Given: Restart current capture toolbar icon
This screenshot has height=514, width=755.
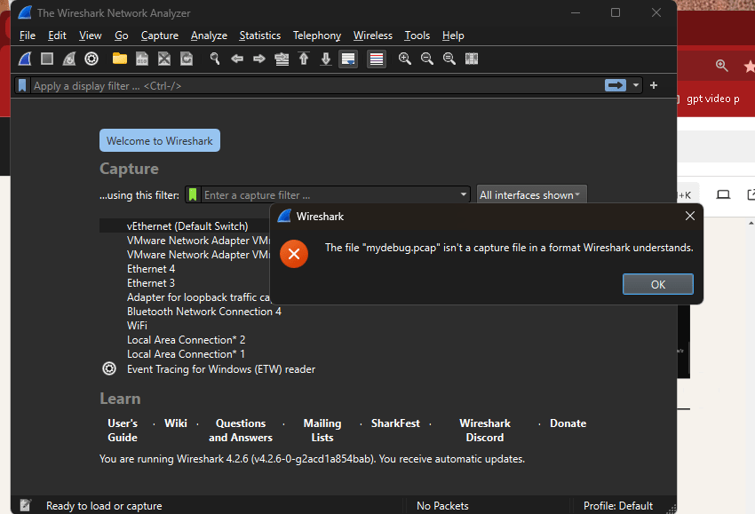Looking at the screenshot, I should 69,59.
